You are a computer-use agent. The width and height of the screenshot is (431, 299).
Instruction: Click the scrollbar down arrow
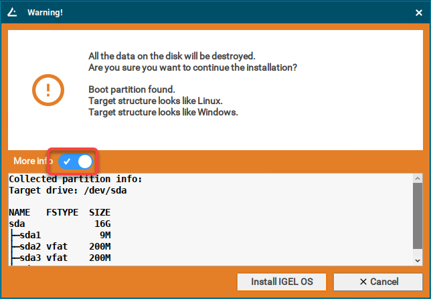pos(417,260)
